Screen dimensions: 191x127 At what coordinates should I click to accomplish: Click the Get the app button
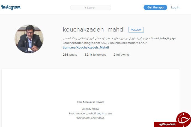(155, 7)
